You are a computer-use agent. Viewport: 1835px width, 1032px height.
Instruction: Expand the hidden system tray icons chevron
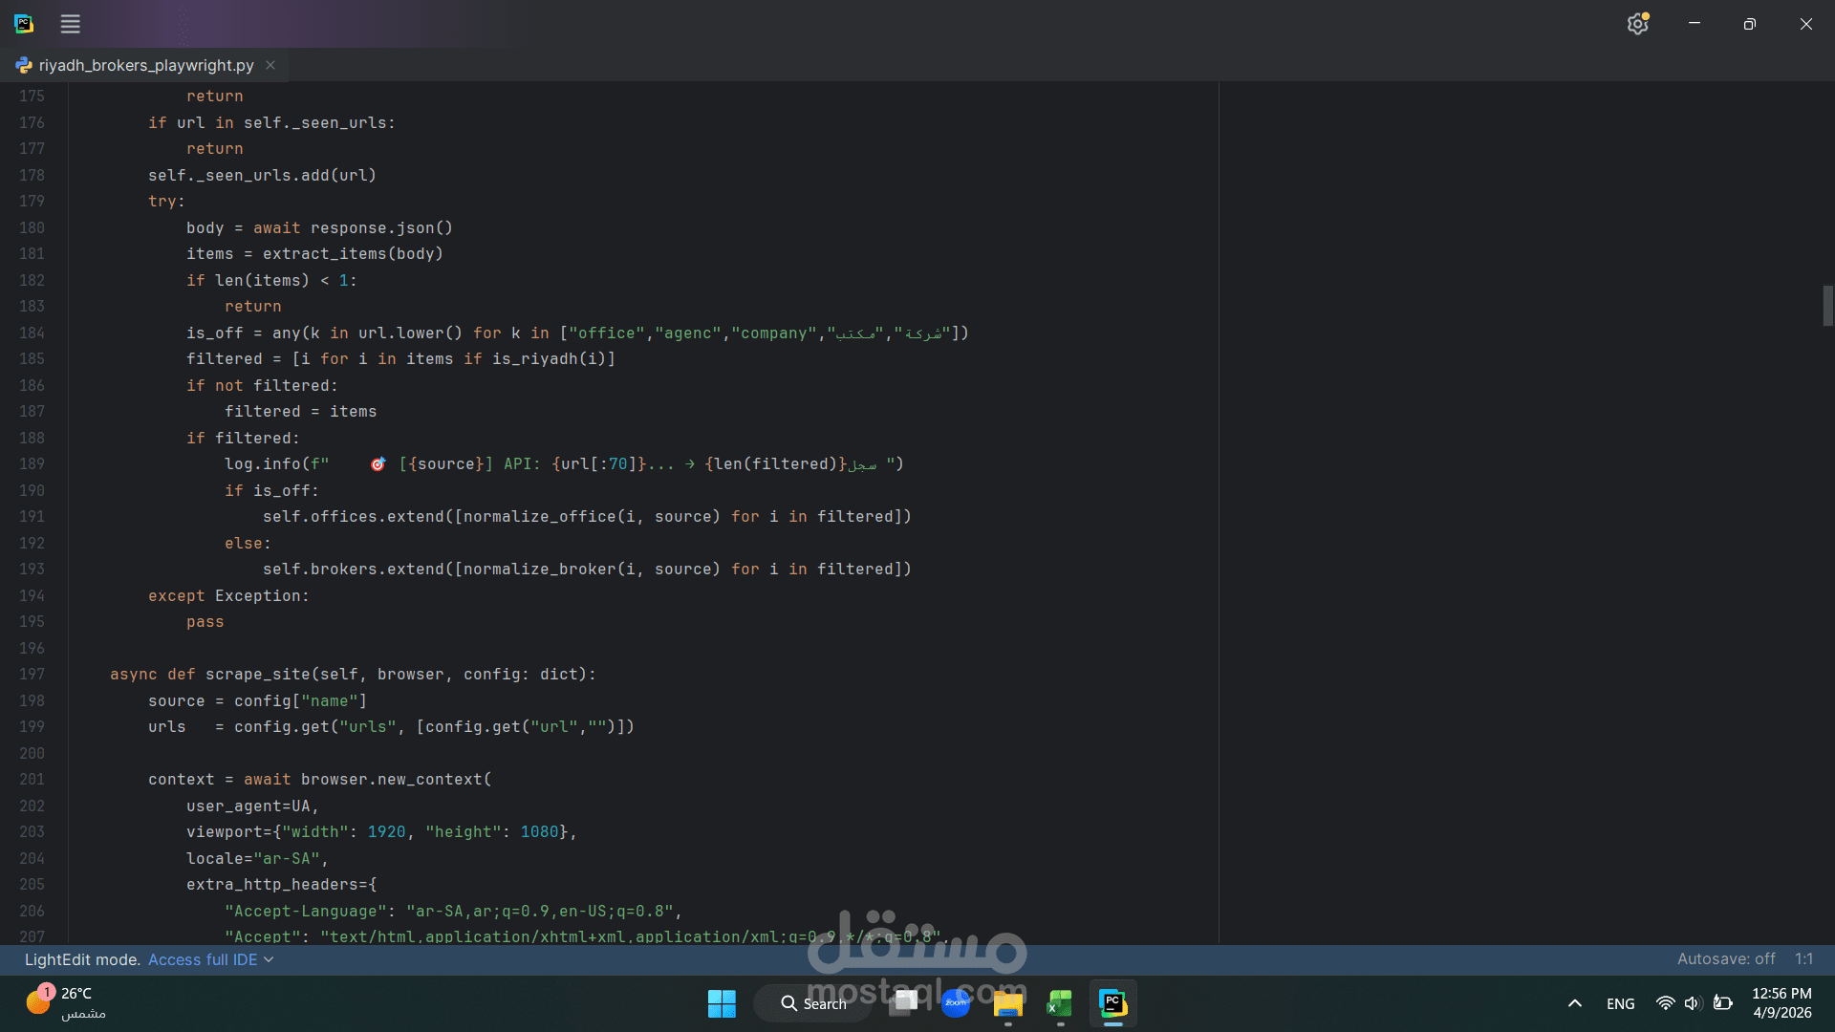coord(1574,1003)
